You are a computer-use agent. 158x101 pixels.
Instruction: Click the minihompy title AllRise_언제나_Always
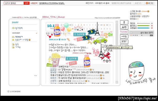53,17
